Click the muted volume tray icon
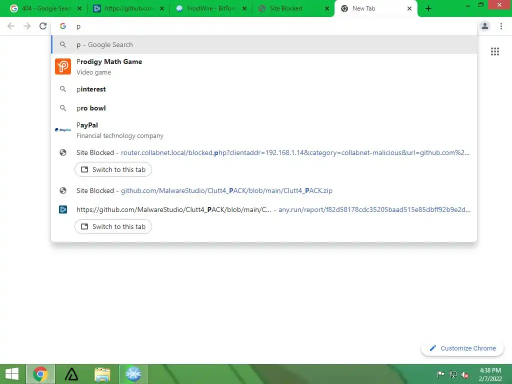This screenshot has width=512, height=384. tap(464, 374)
